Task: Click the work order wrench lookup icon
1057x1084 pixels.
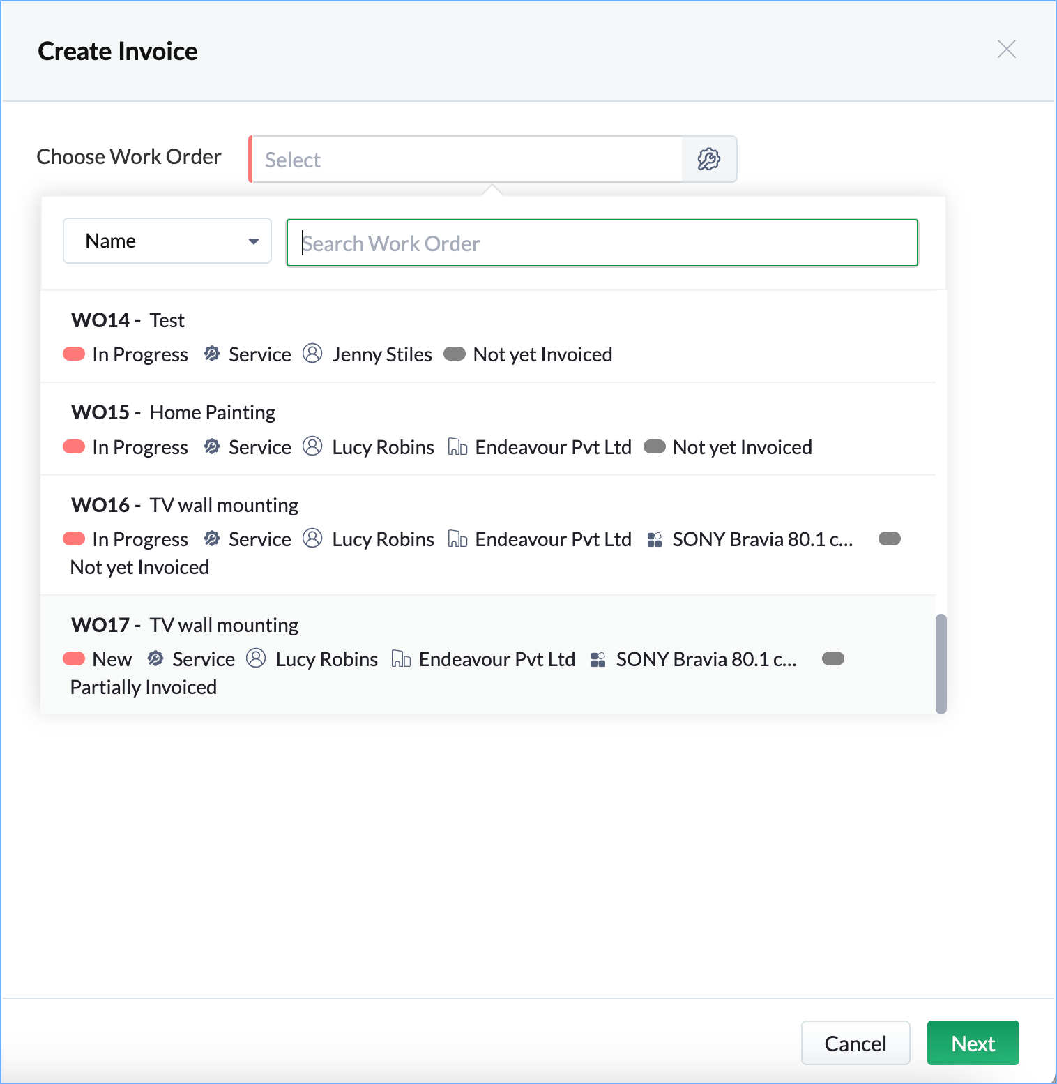Action: [x=708, y=159]
